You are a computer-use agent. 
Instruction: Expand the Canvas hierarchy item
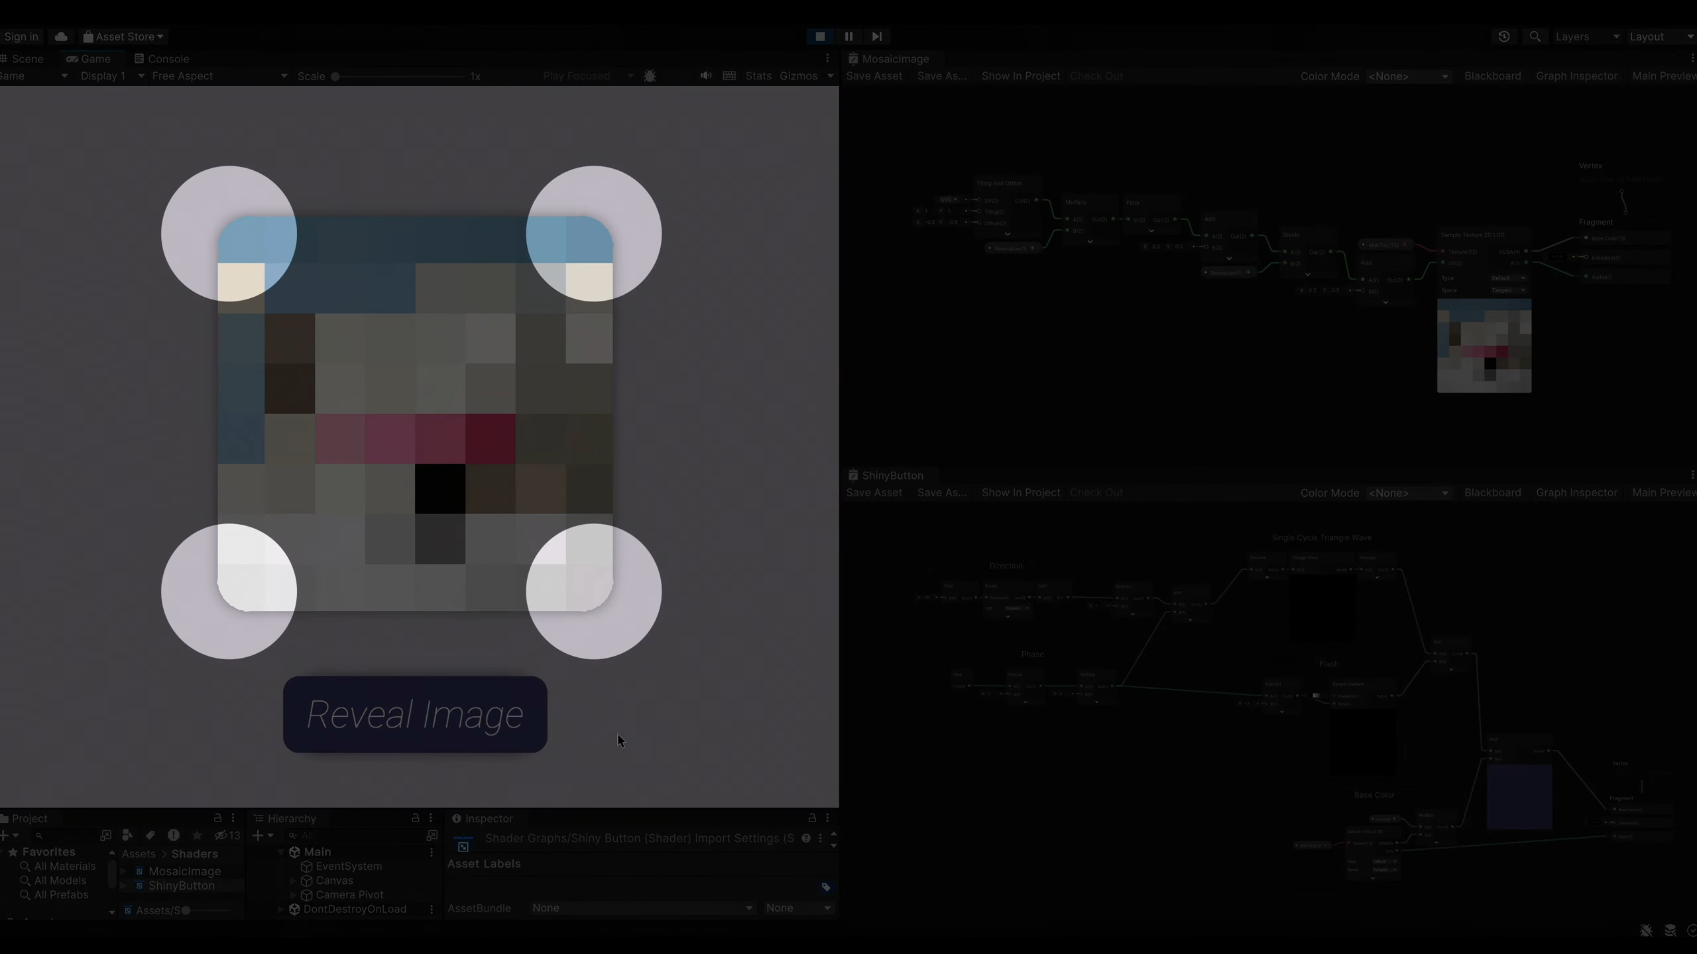tap(294, 881)
